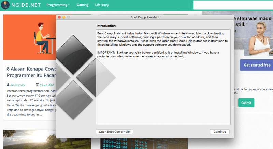Open the Life story menu item
This screenshot has height=149, width=273.
[x=102, y=5]
